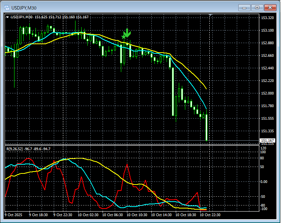Viewport: 281px width, 223px height.
Task: Click the chart window icon in title bar
Action: coord(7,7)
